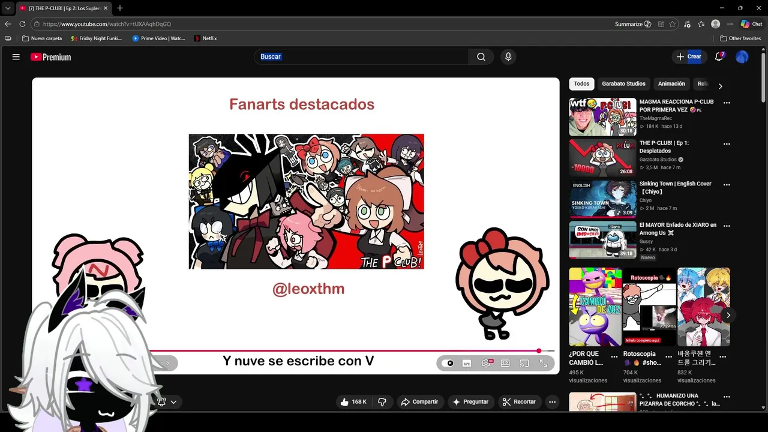The height and width of the screenshot is (432, 768).
Task: Open options for Rotoscopia Short
Action: tap(668, 356)
